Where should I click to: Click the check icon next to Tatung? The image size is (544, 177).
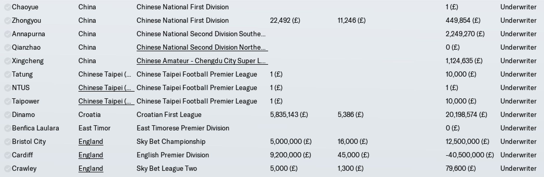8,74
